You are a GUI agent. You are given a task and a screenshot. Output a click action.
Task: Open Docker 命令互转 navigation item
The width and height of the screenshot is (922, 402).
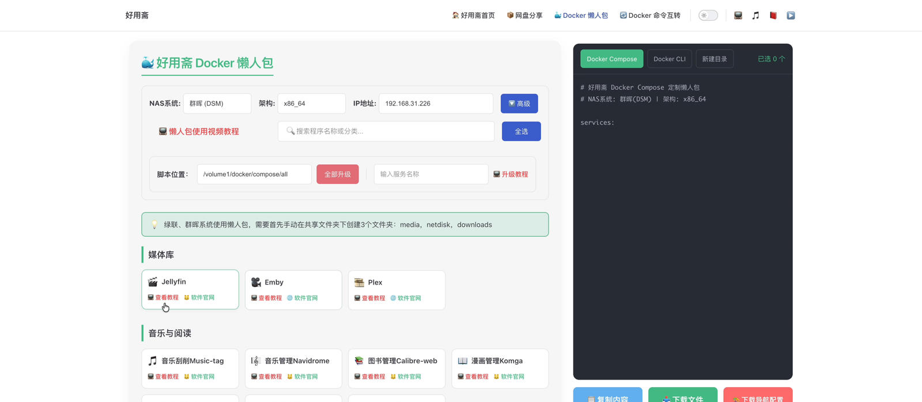click(x=650, y=16)
